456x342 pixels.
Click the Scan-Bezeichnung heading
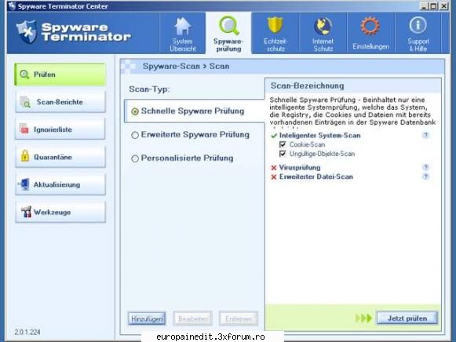tap(307, 85)
